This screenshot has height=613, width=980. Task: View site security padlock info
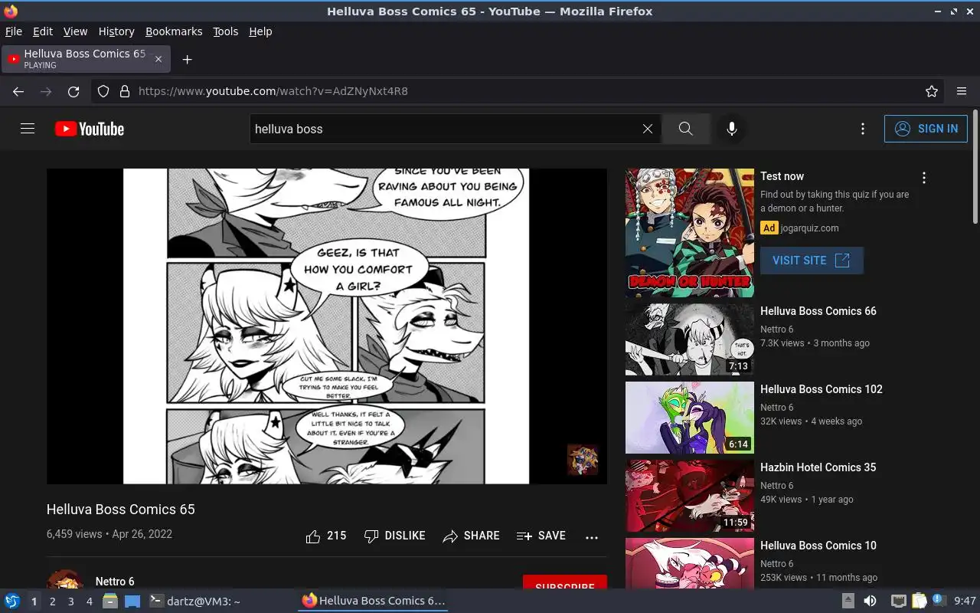tap(125, 91)
